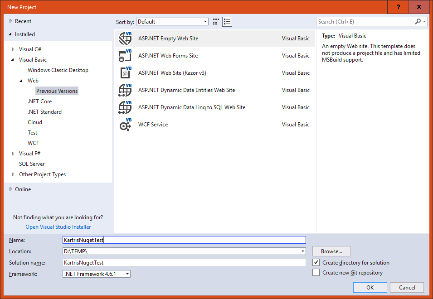Select the Test category
This screenshot has height=299, width=433.
coord(32,133)
